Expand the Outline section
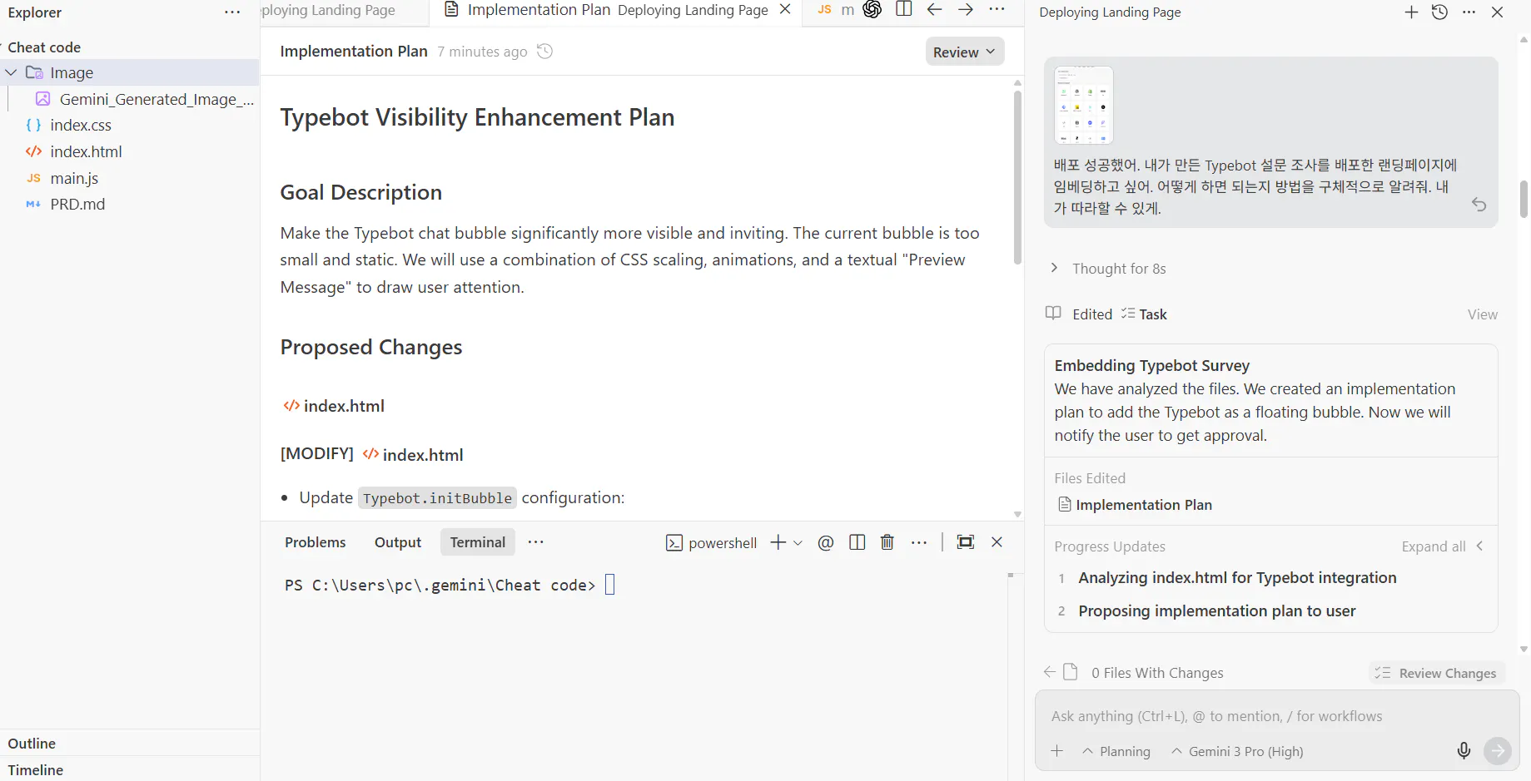The image size is (1531, 781). coord(130,744)
